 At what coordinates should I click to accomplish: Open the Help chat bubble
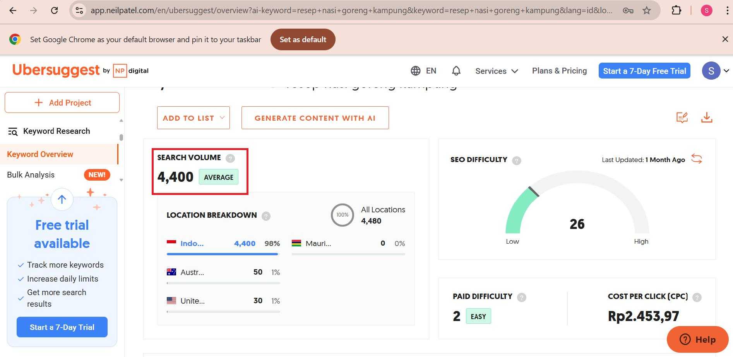point(697,339)
